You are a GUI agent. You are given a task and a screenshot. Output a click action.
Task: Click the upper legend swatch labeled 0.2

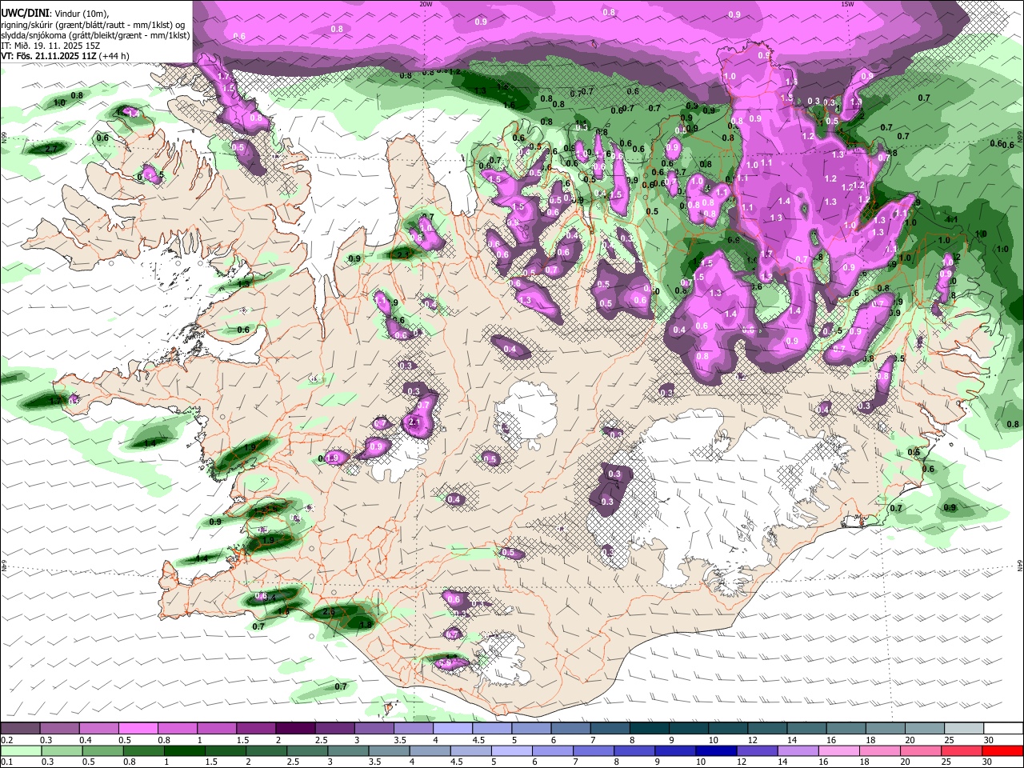pyautogui.click(x=20, y=729)
